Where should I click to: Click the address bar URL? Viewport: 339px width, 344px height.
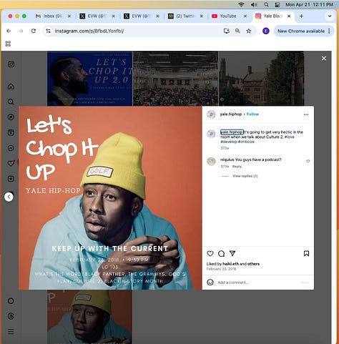[89, 31]
